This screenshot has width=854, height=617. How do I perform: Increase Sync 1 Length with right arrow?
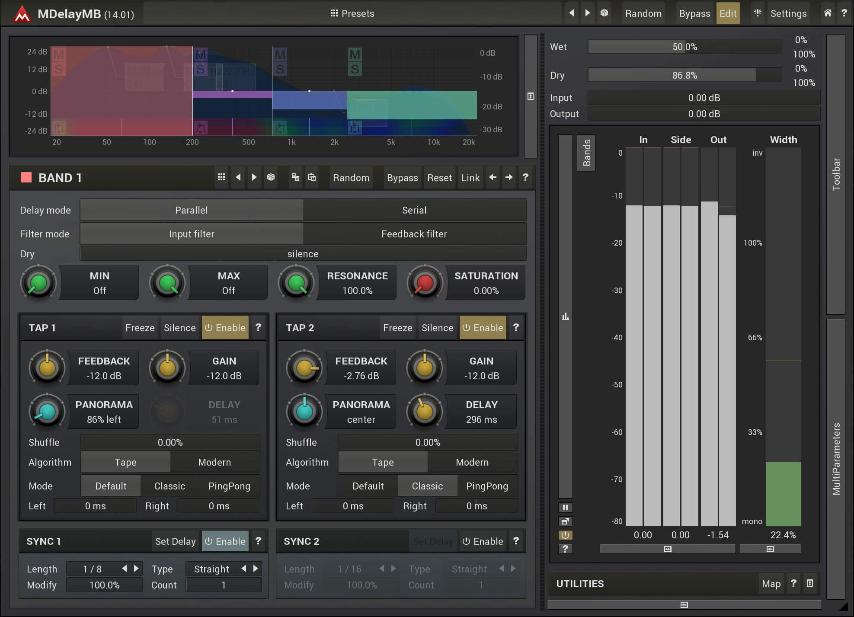coord(136,569)
